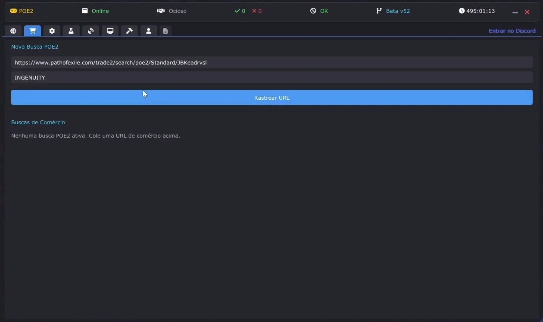Image resolution: width=543 pixels, height=322 pixels.
Task: Open the globe icon tab
Action: coord(13,31)
